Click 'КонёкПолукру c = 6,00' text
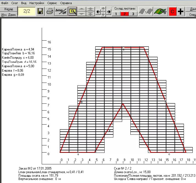This screenshot has width=196, height=183. [x=18, y=58]
